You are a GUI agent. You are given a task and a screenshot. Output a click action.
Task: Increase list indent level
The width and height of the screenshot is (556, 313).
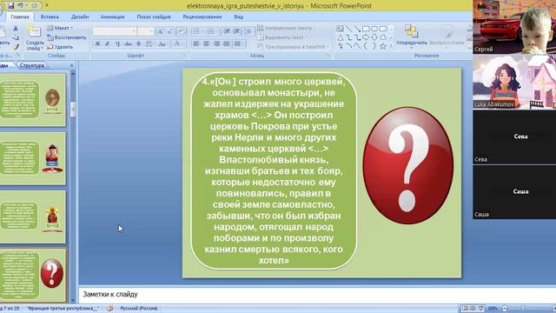(236, 31)
